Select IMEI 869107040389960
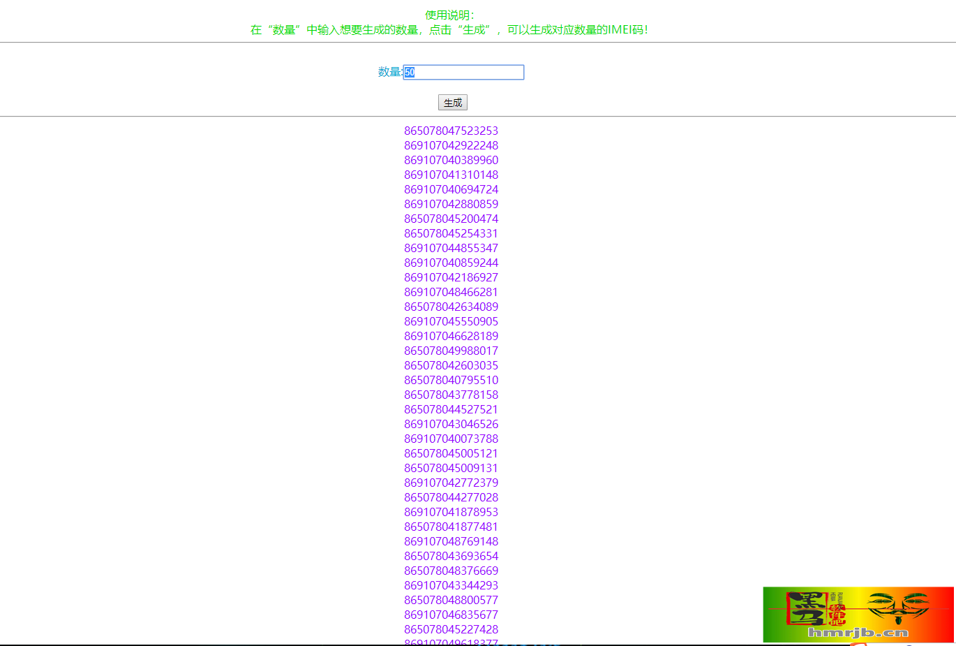The image size is (956, 646). 451,160
